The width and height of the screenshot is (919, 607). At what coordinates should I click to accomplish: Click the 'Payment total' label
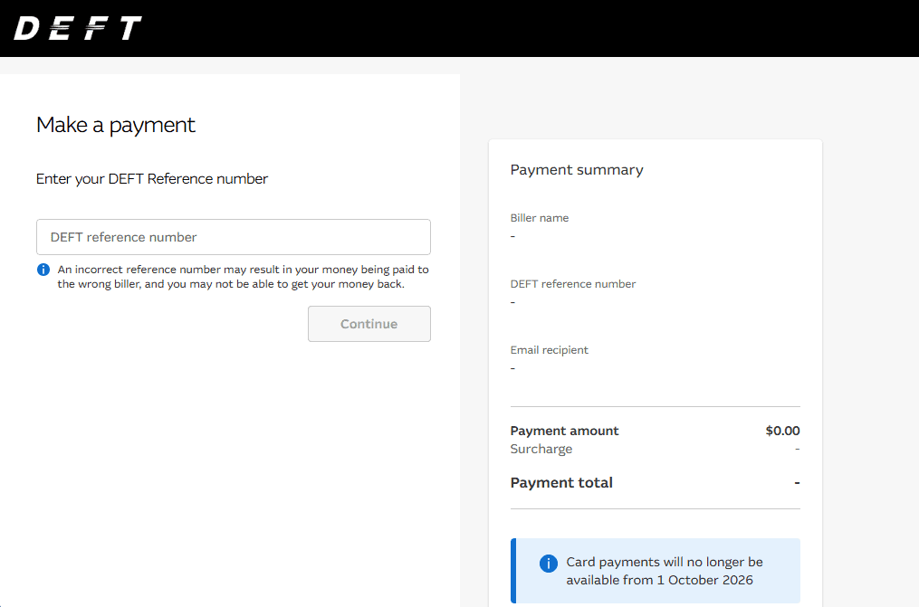click(561, 483)
